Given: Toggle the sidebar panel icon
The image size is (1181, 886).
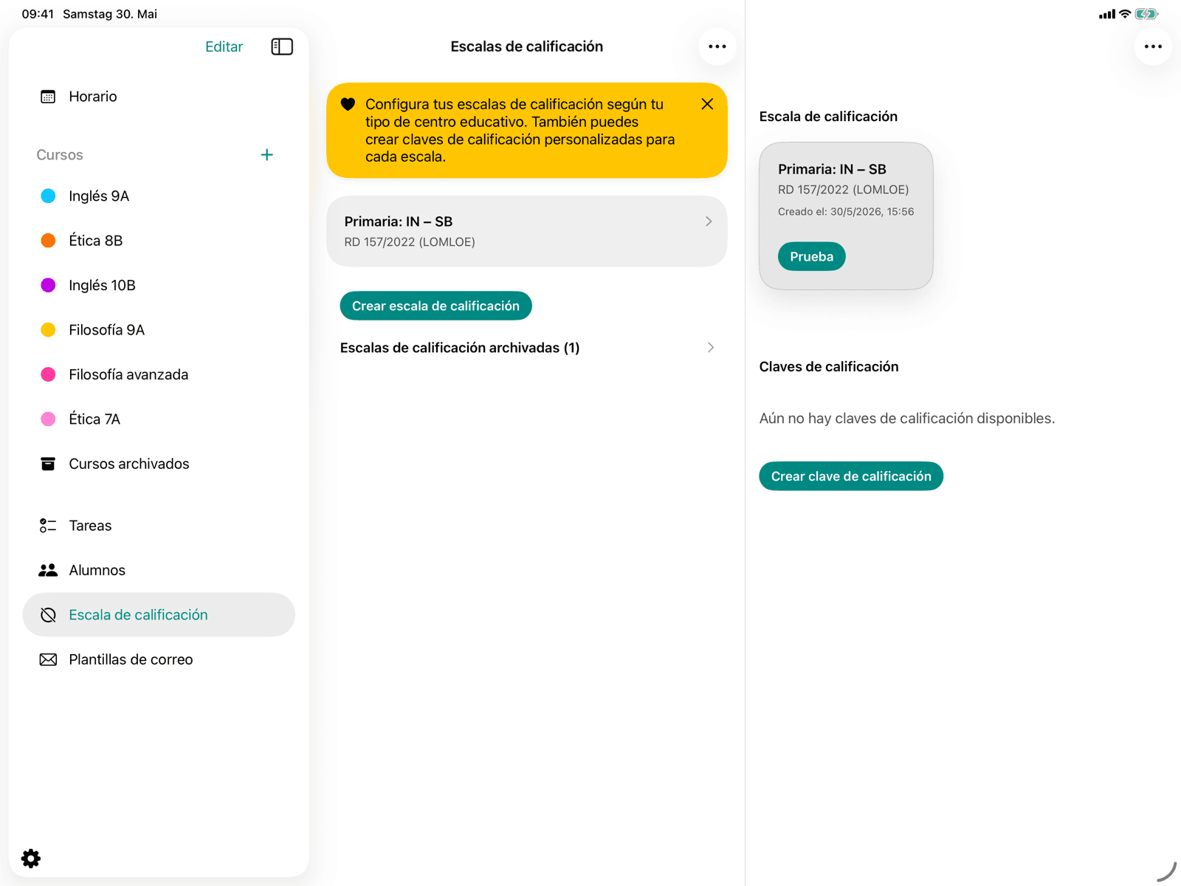Looking at the screenshot, I should tap(282, 47).
